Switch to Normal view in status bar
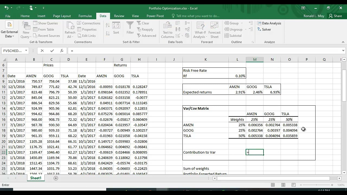 pos(273,185)
